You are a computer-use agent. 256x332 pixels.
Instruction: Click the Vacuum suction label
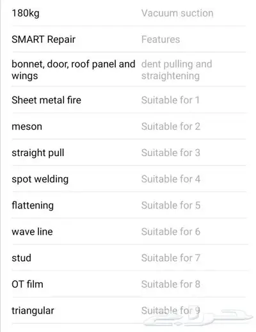click(x=177, y=13)
